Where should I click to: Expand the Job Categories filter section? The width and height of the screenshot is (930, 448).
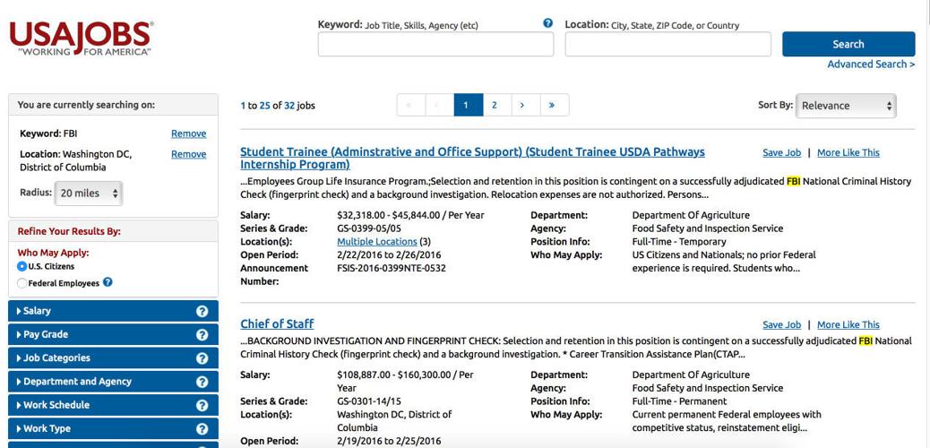(113, 358)
